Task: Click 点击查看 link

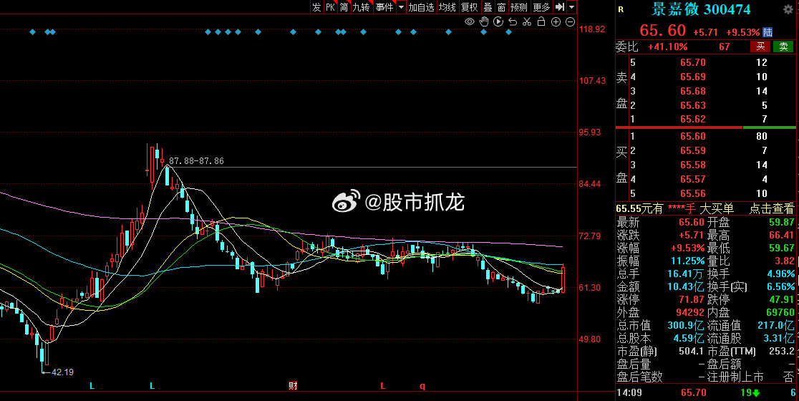Action: tap(771, 208)
